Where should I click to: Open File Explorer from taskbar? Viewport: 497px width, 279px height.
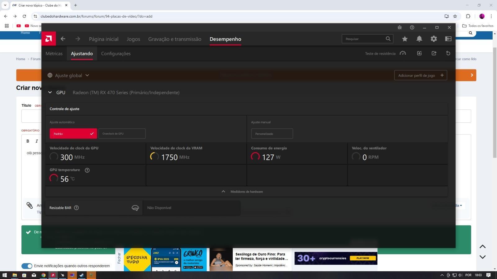tap(15, 275)
